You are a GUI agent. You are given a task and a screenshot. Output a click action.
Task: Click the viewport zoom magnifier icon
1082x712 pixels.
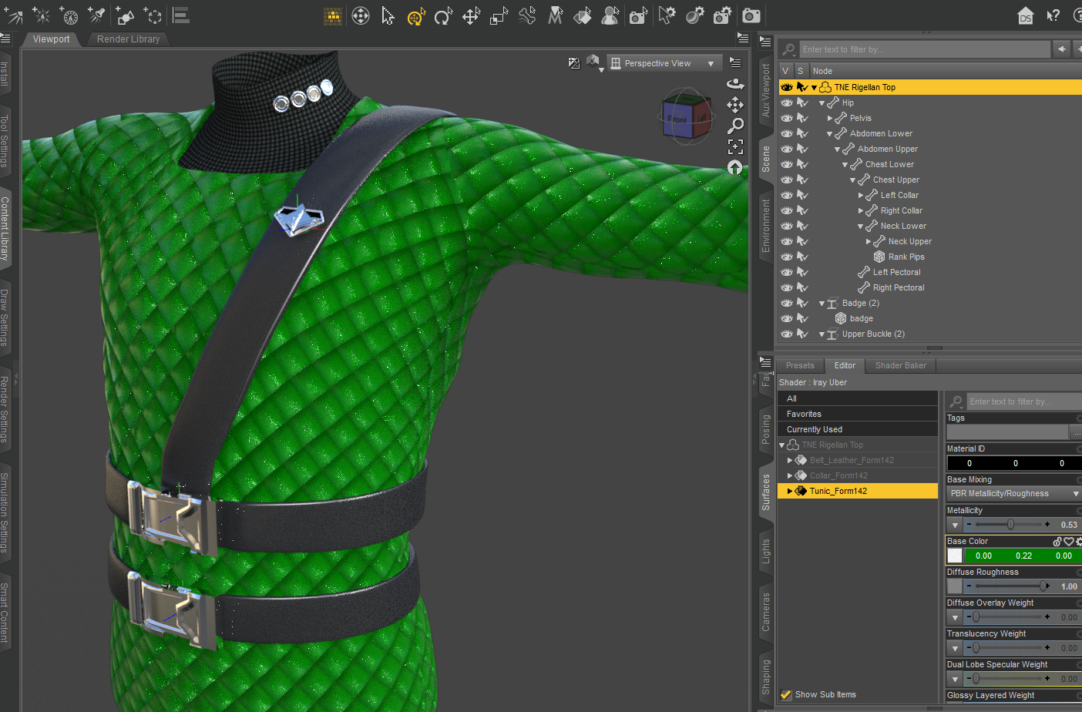coord(735,125)
